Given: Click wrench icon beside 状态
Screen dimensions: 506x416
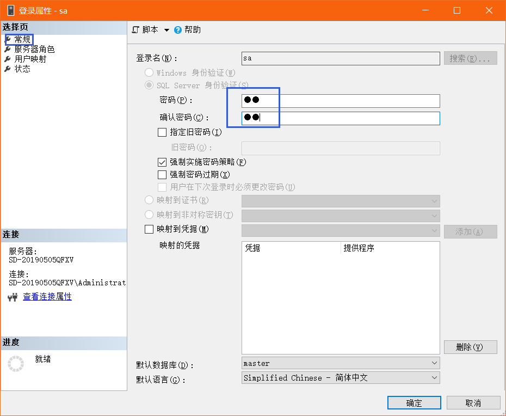Looking at the screenshot, I should [8, 69].
